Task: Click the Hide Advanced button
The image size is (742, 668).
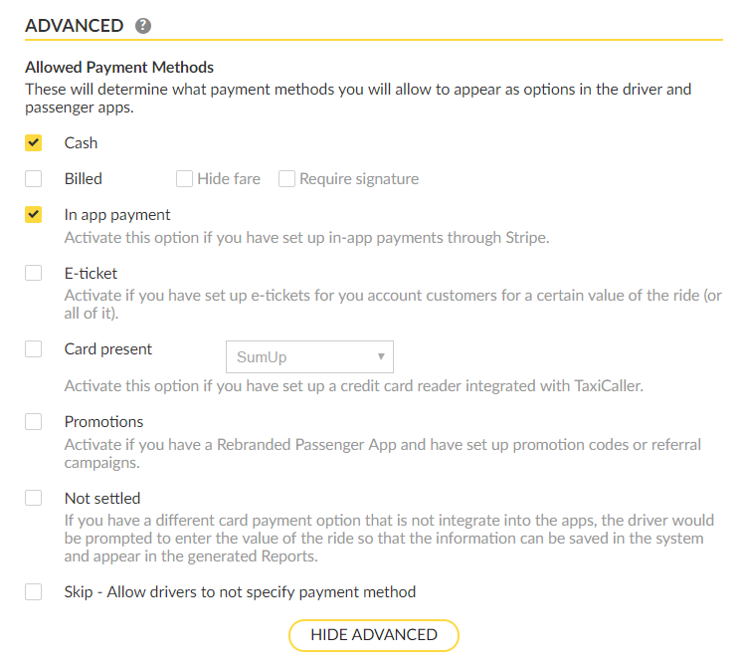Action: 374,635
